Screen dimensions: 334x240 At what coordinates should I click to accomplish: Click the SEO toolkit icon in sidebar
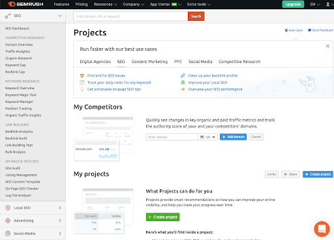8,16
